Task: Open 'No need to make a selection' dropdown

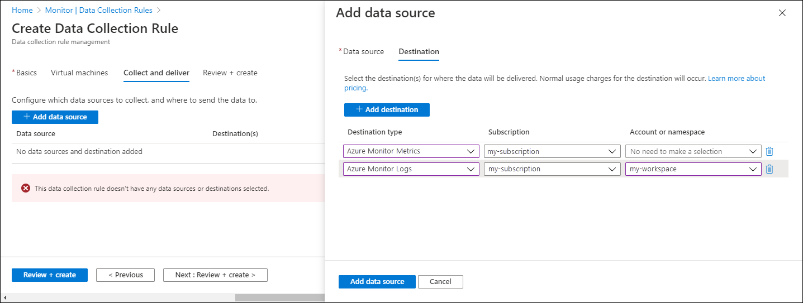Action: (693, 151)
